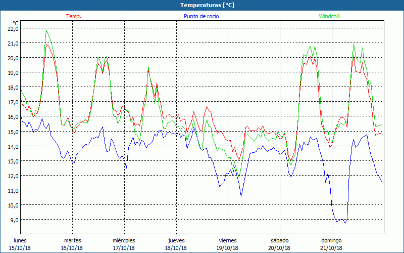
Task: Click the 10,0 y-axis value
Action: point(13,205)
